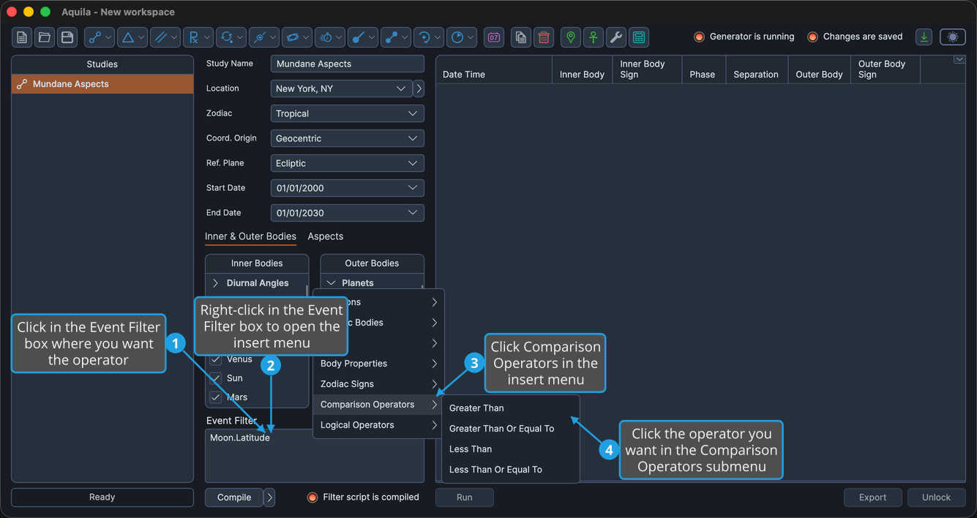This screenshot has height=518, width=977.
Task: Expand the Diurnal Angles group
Action: click(215, 283)
